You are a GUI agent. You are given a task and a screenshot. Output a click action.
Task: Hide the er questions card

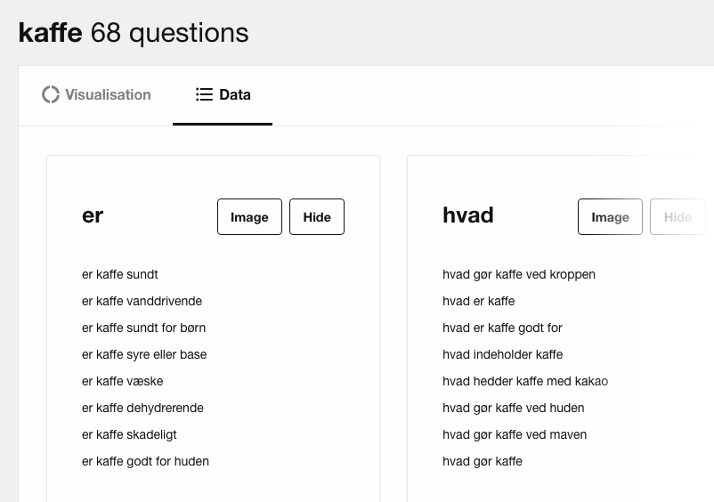(x=317, y=217)
